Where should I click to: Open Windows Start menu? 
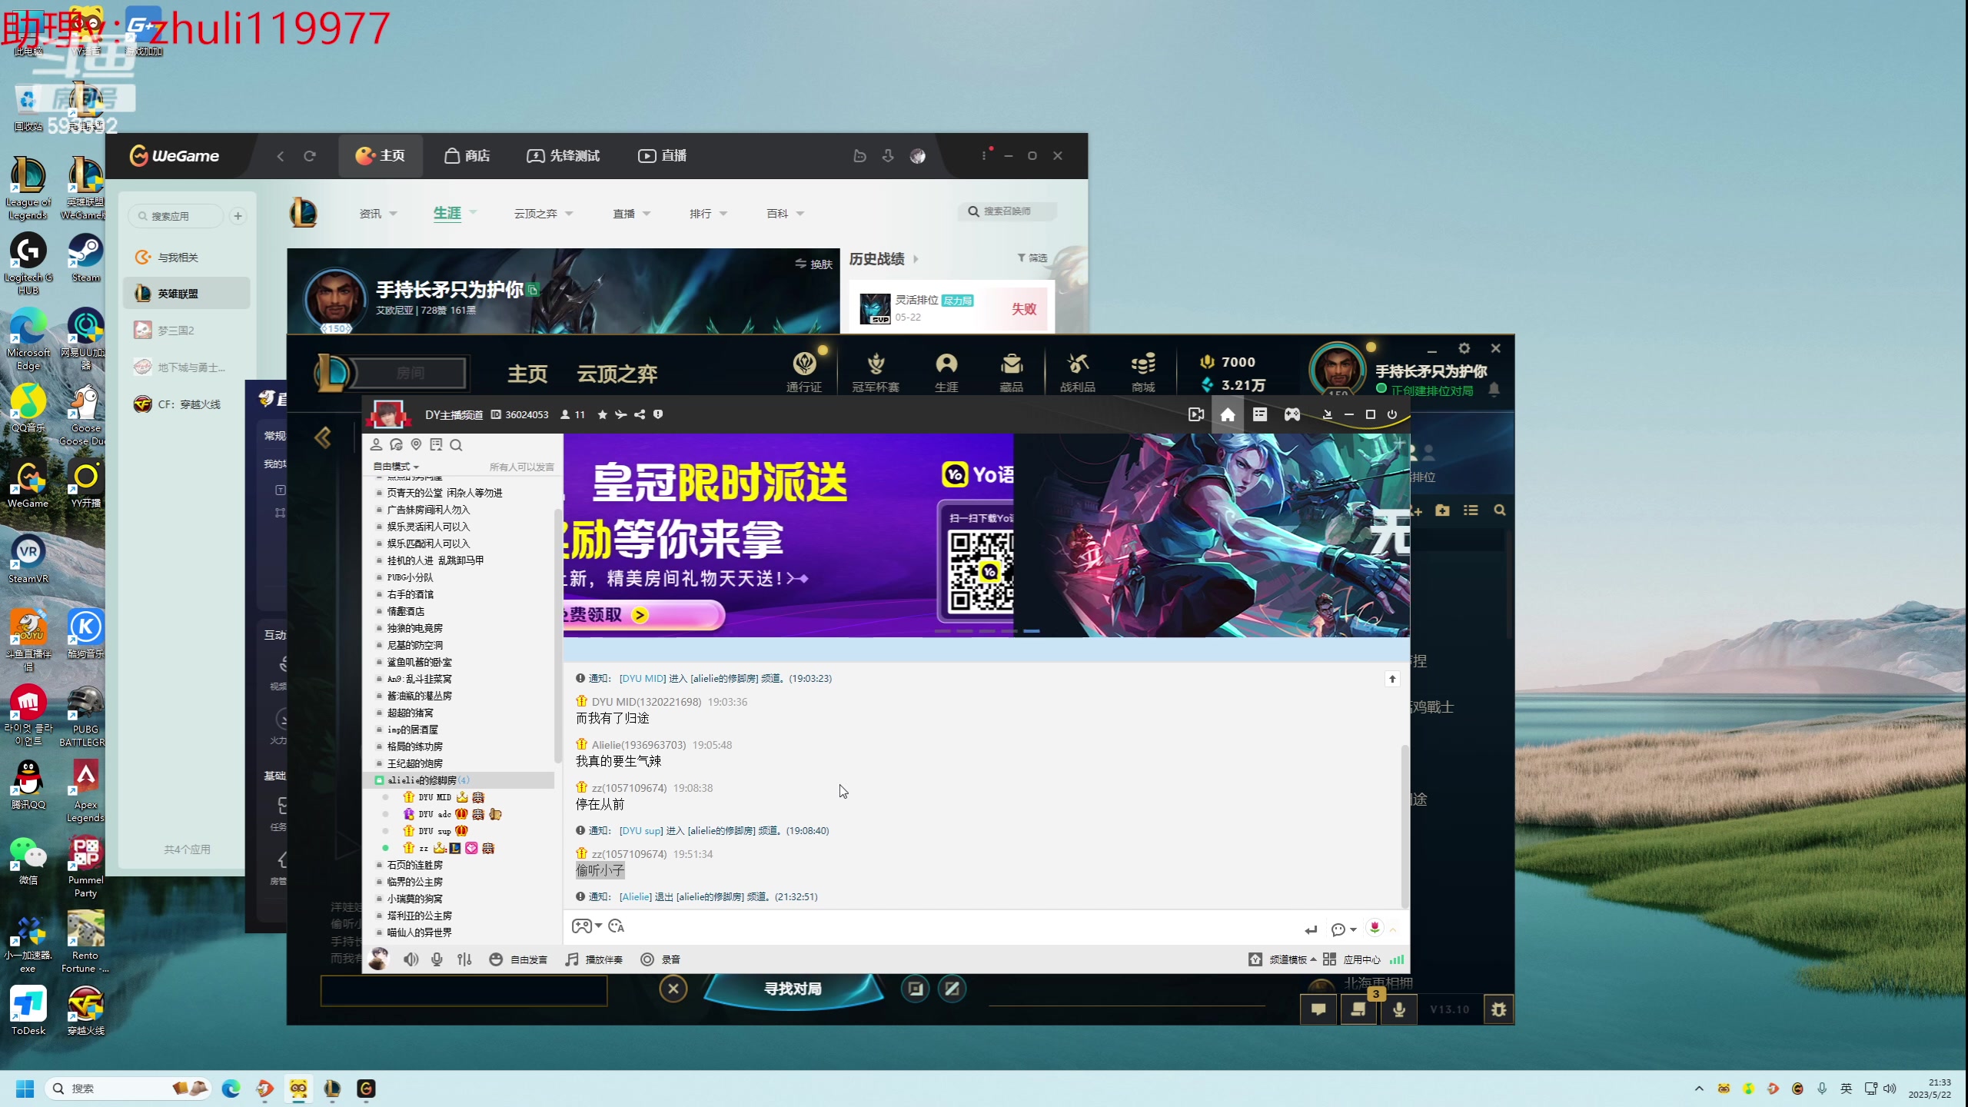(x=25, y=1089)
